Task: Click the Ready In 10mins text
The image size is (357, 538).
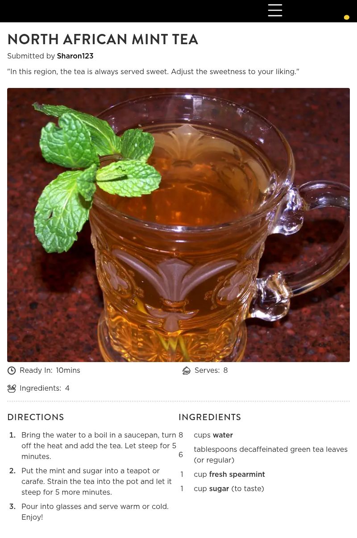Action: tap(50, 371)
